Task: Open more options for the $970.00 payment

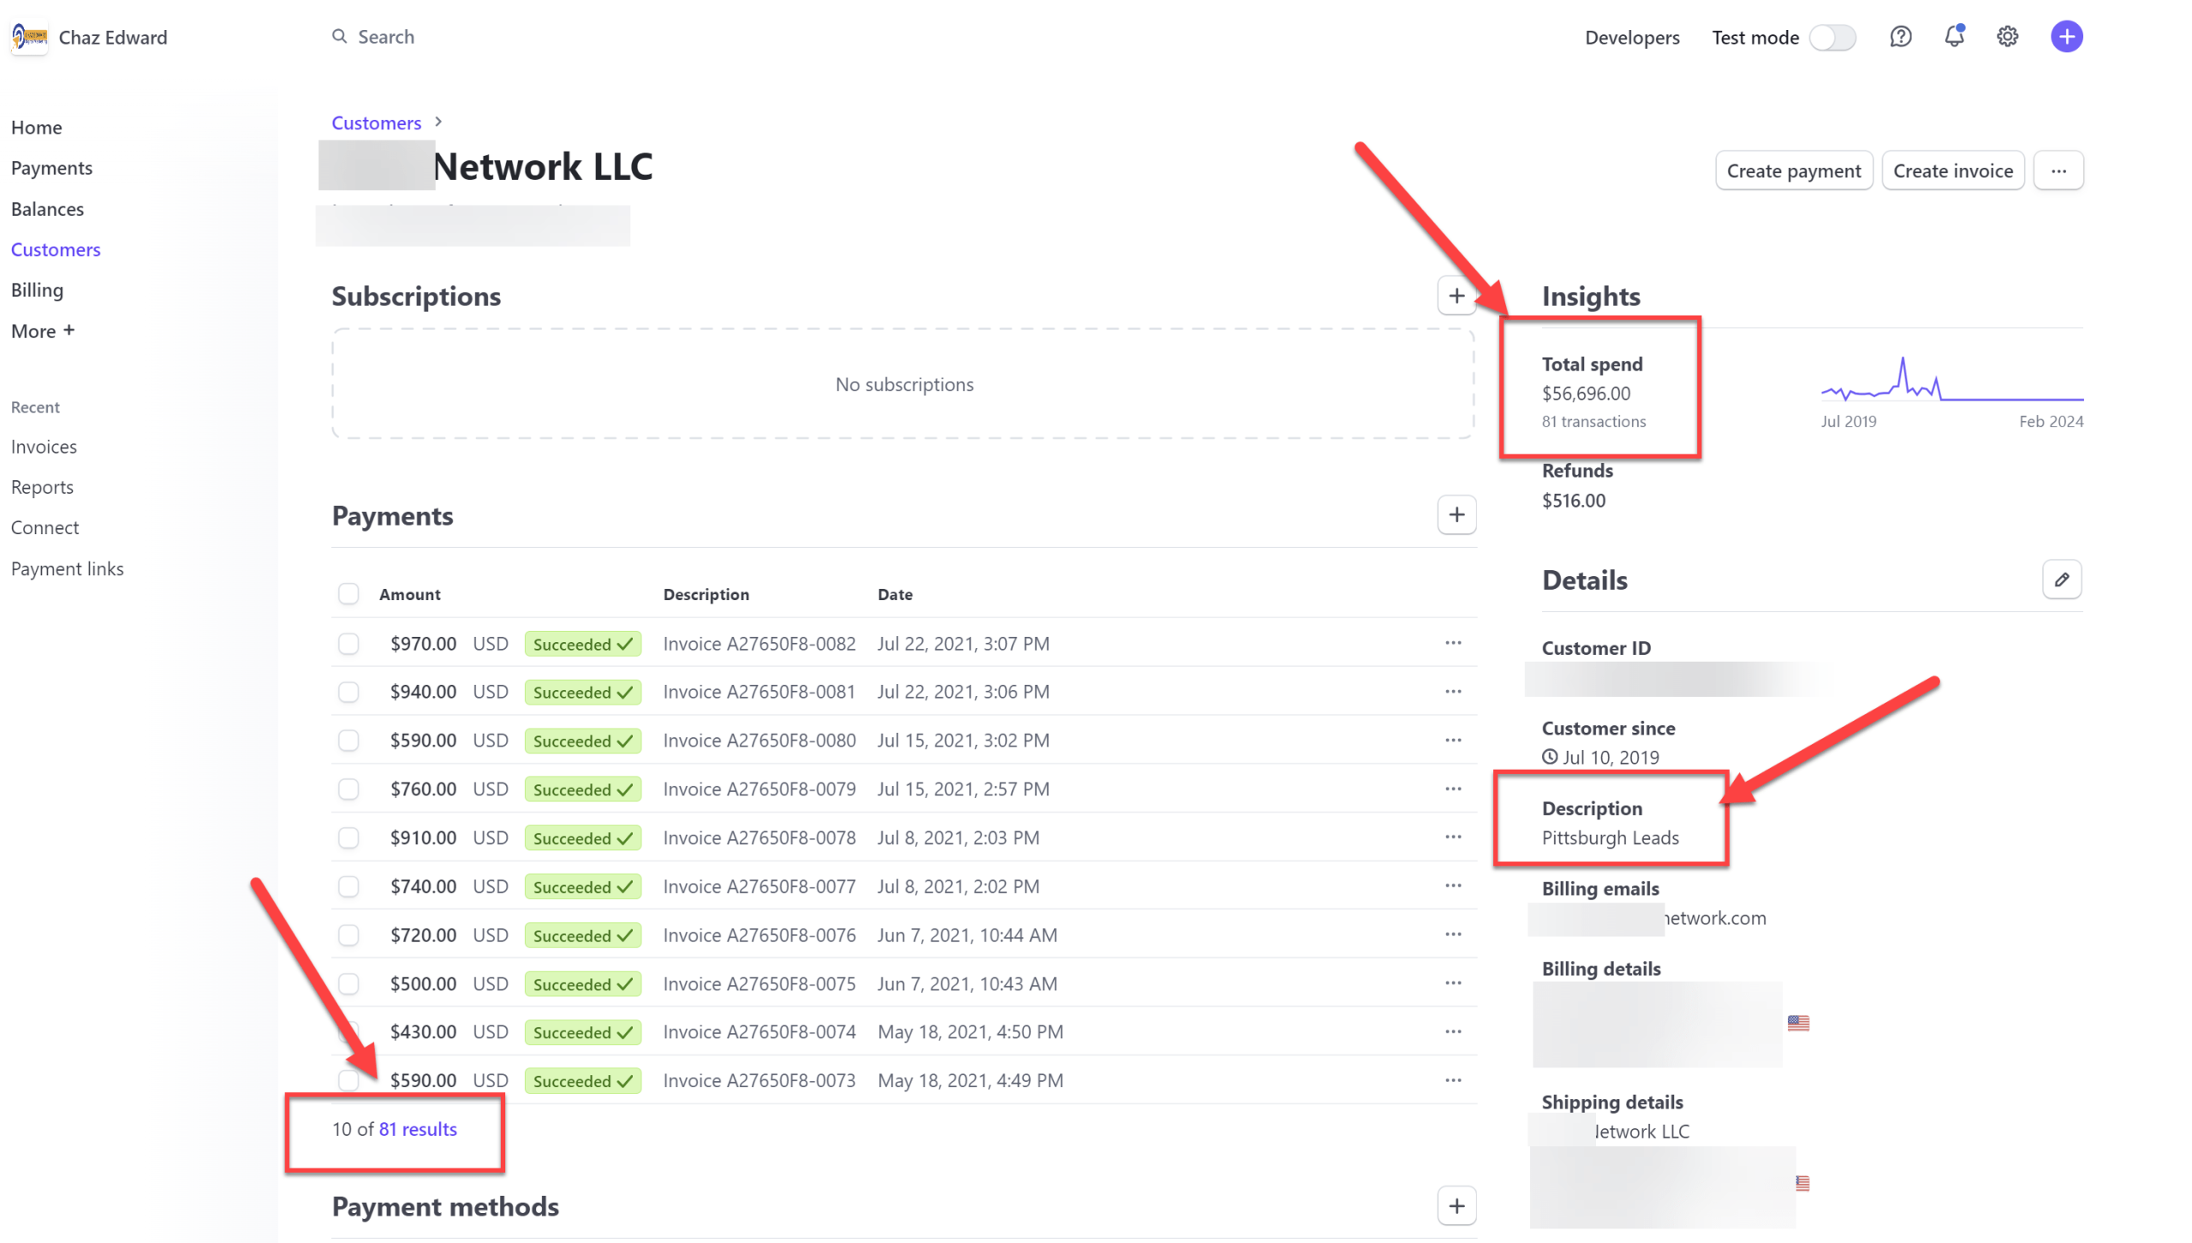Action: point(1453,643)
